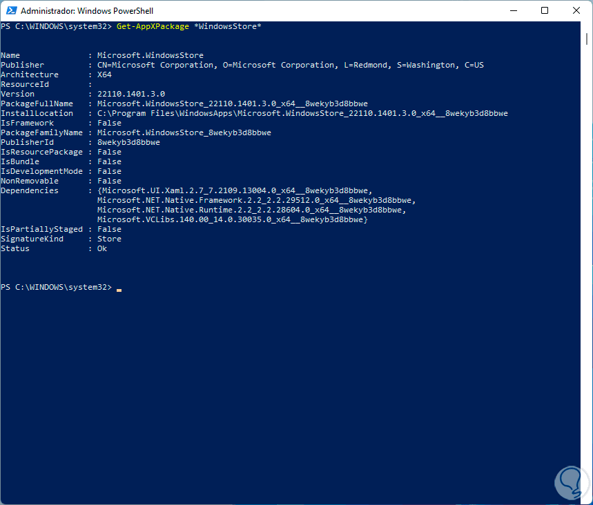Minimize the PowerShell window
Screen dimensions: 593x505
tap(513, 11)
